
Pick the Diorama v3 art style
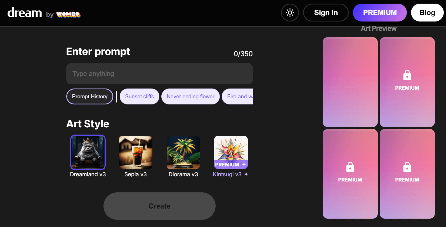point(183,152)
